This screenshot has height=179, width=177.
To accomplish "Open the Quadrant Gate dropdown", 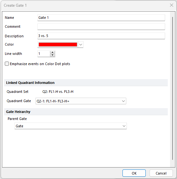I will (x=81, y=101).
